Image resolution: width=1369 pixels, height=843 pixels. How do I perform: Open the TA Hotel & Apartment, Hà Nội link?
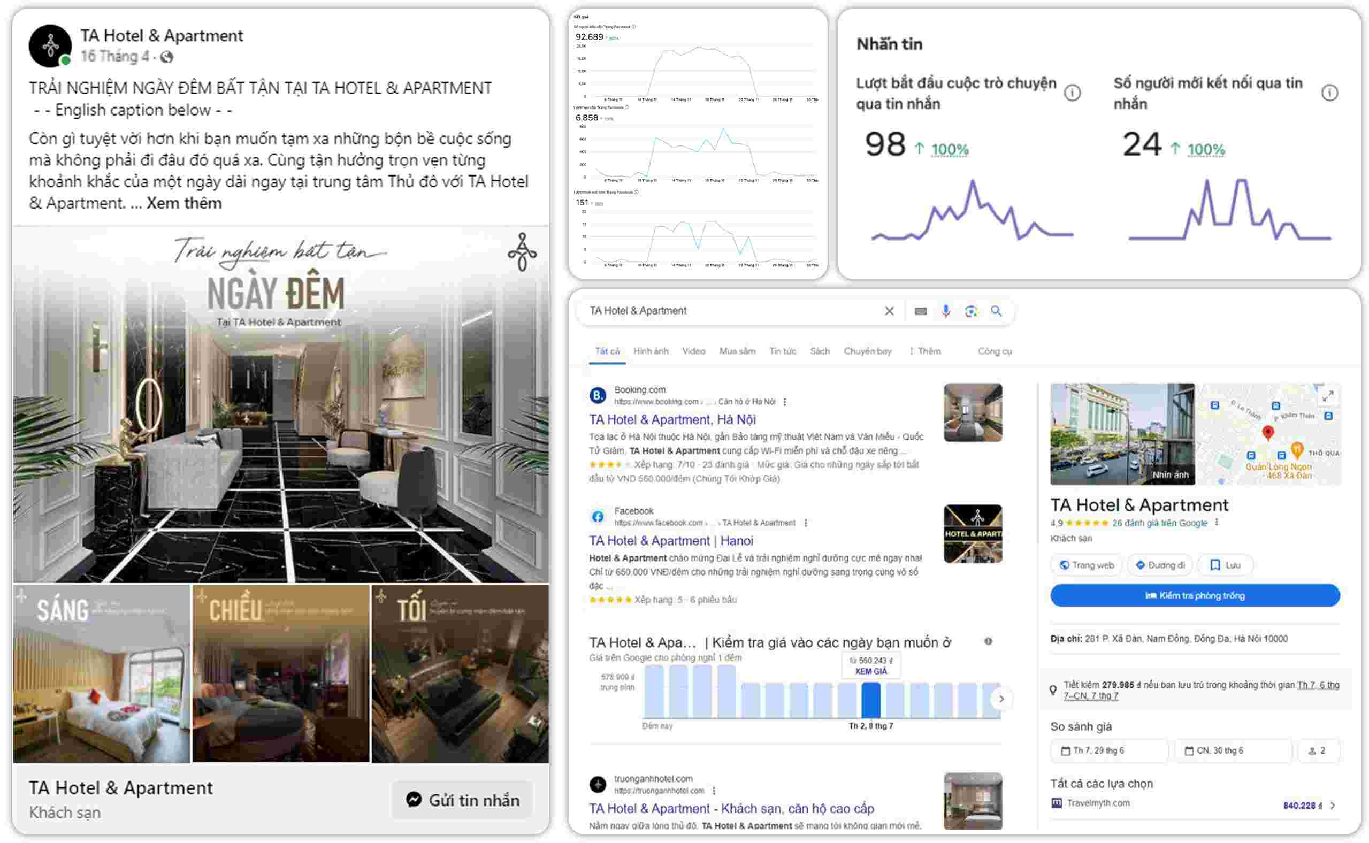pos(672,419)
